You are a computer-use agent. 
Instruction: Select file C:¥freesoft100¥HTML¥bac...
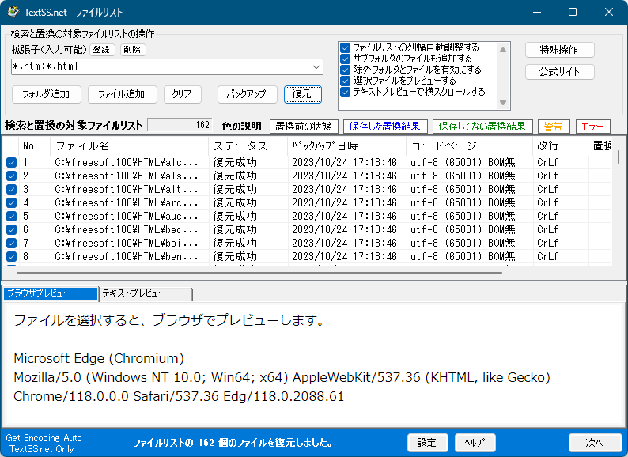(x=127, y=229)
